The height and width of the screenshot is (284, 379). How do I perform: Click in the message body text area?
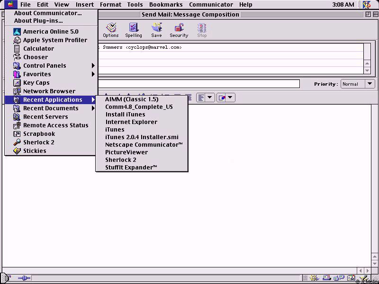pyautogui.click(x=186, y=186)
